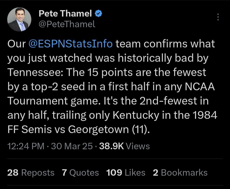Click the 2 Bookmarks count
This screenshot has height=189, width=230.
point(180,173)
